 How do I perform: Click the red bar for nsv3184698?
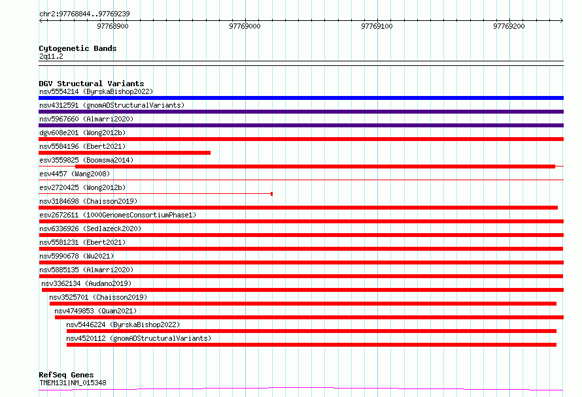click(298, 208)
